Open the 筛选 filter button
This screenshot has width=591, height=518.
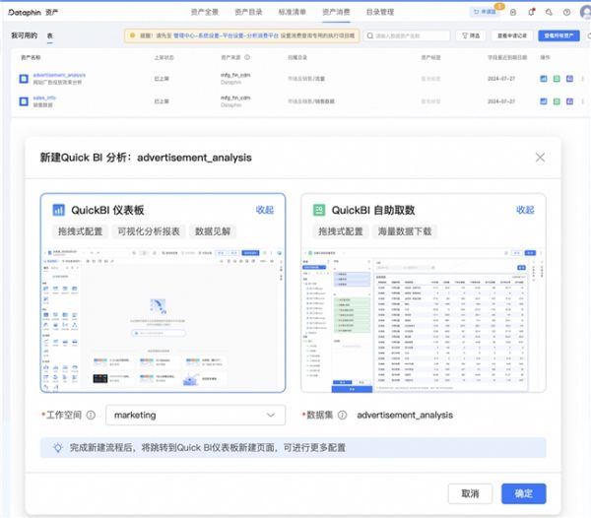[x=471, y=35]
